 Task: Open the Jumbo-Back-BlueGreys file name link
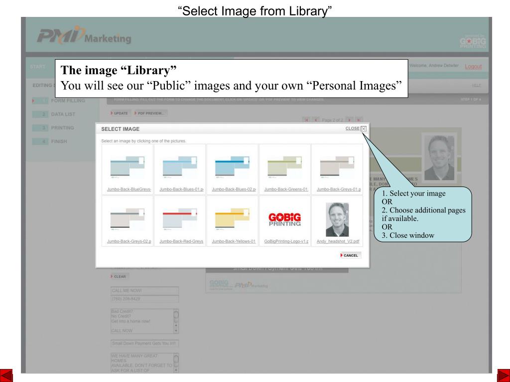(129, 190)
